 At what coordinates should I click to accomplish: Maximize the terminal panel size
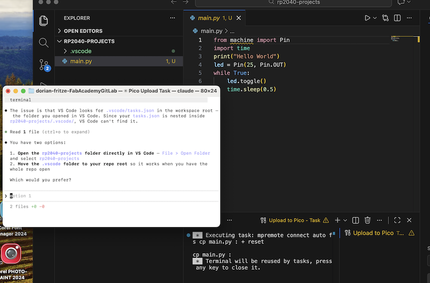397,220
